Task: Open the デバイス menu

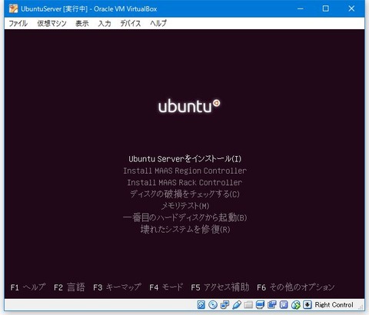Action: [x=131, y=24]
